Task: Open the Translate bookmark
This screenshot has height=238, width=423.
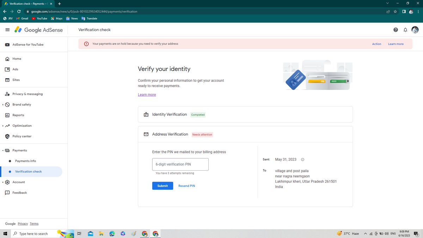Action: click(x=89, y=18)
